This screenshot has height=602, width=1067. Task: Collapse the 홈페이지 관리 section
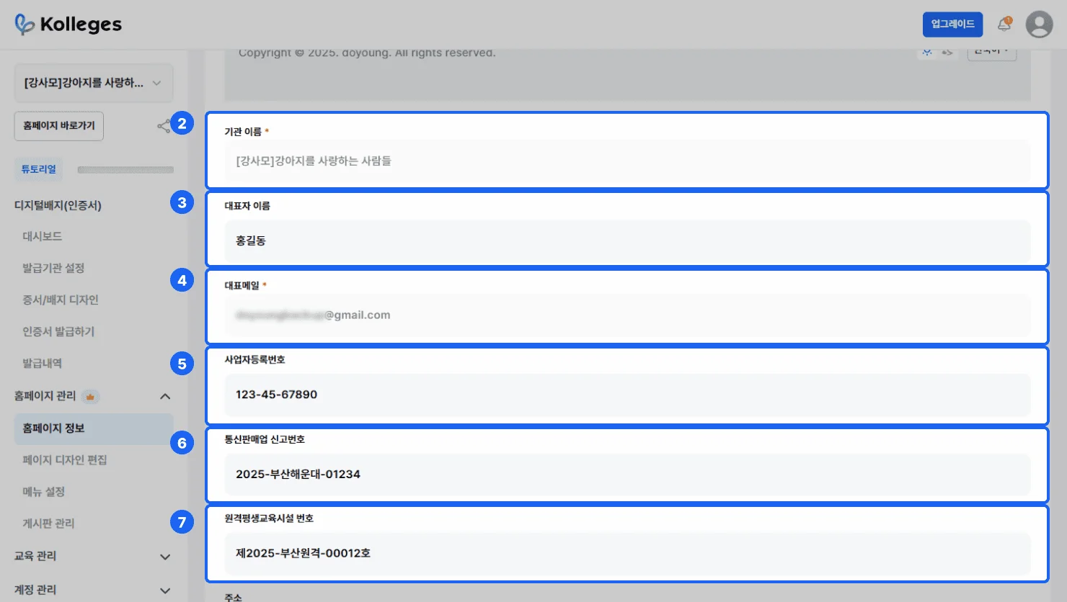[165, 397]
